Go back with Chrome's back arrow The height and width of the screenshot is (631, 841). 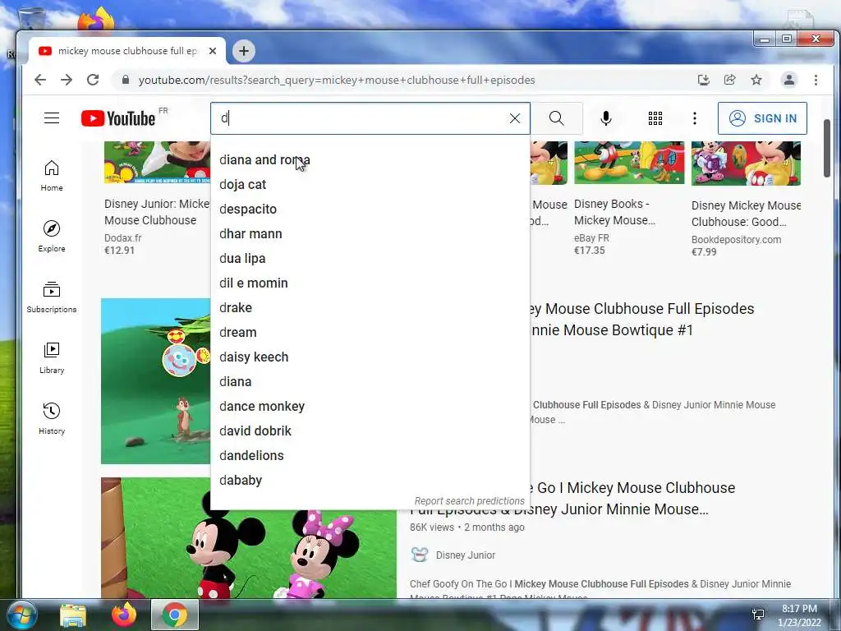click(x=40, y=80)
